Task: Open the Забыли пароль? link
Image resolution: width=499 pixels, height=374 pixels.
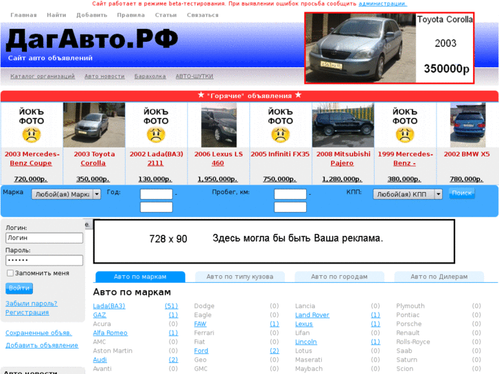Action: (32, 303)
